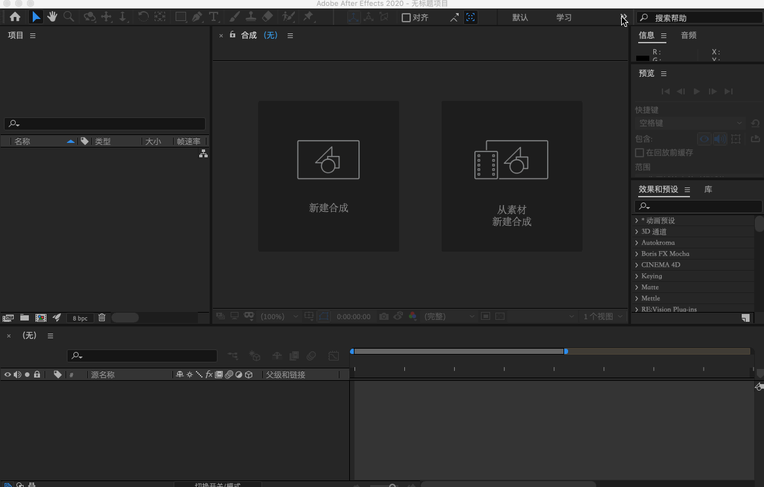Select the Pan Behind anchor point tool
Screen dimensions: 764x487
(161, 17)
